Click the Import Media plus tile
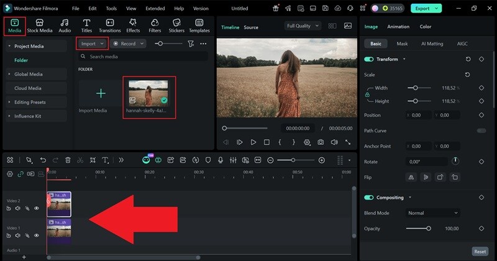The image size is (497, 261). coord(101,93)
